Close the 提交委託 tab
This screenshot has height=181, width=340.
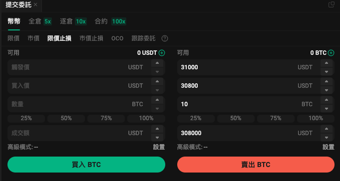point(35,4)
